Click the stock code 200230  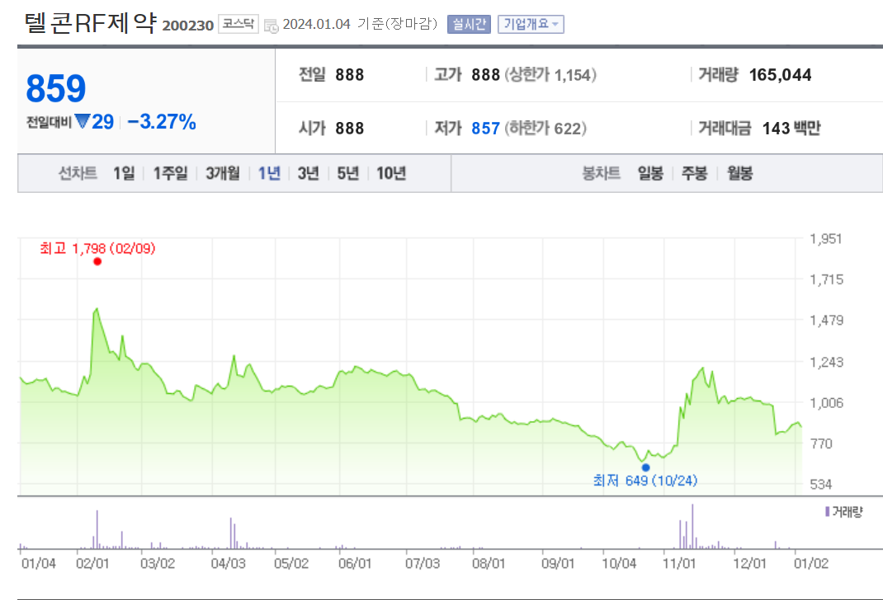[x=187, y=26]
